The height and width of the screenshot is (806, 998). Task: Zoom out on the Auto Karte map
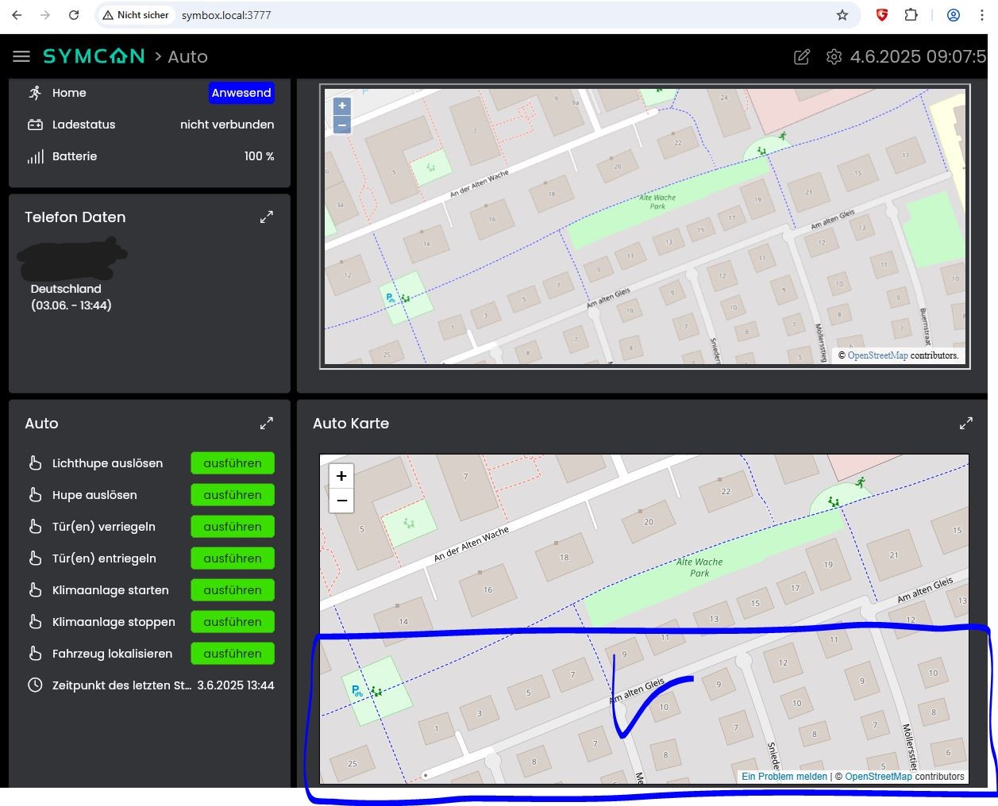341,501
